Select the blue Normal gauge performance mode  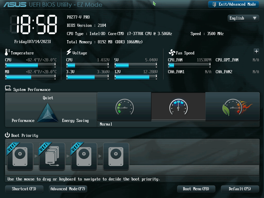178,106
